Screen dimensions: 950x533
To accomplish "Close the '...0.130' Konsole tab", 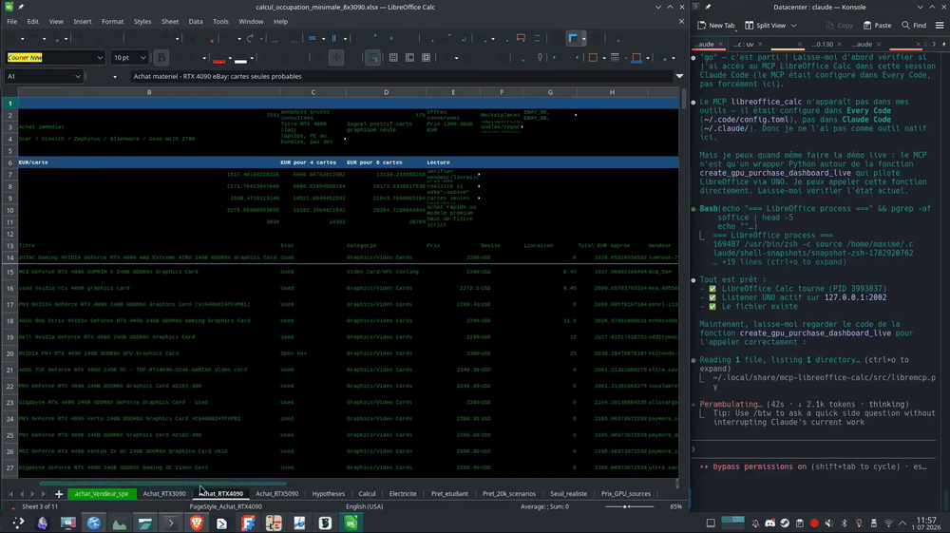I will pos(839,45).
